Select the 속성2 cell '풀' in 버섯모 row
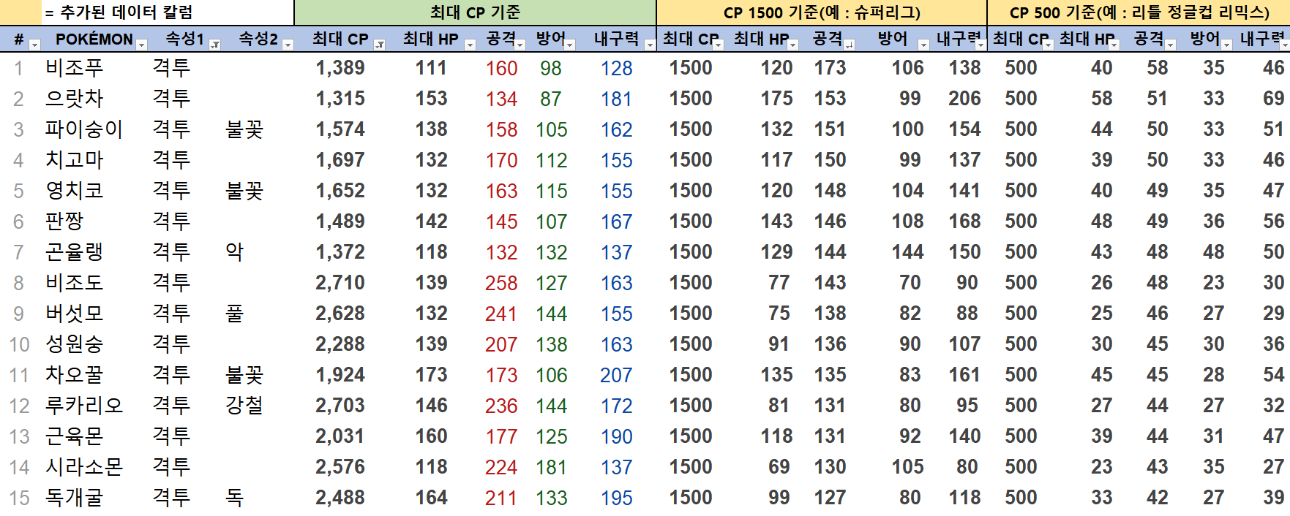Image resolution: width=1290 pixels, height=516 pixels. tap(234, 314)
